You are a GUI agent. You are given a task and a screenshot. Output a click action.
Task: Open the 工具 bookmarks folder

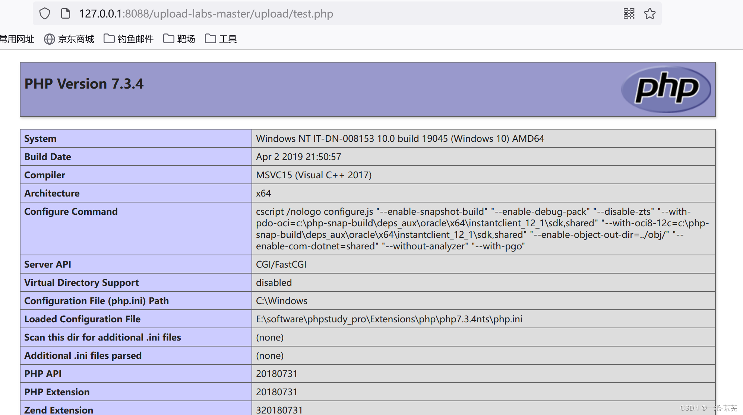[228, 39]
